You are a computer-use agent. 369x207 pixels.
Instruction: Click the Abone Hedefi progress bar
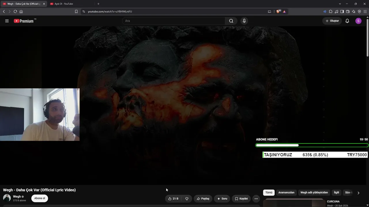(x=312, y=145)
